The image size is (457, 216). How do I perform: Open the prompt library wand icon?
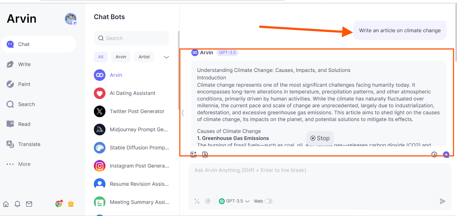[197, 201]
